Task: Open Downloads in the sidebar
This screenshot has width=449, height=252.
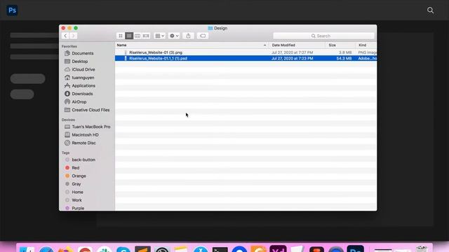Action: point(82,94)
